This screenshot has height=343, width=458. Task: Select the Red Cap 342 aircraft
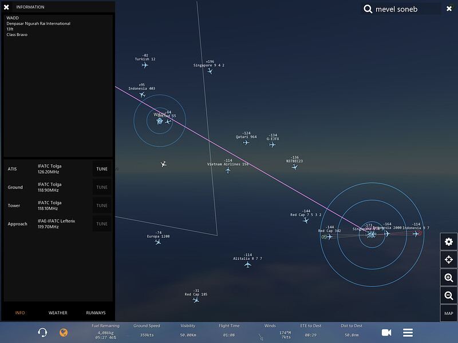click(330, 237)
